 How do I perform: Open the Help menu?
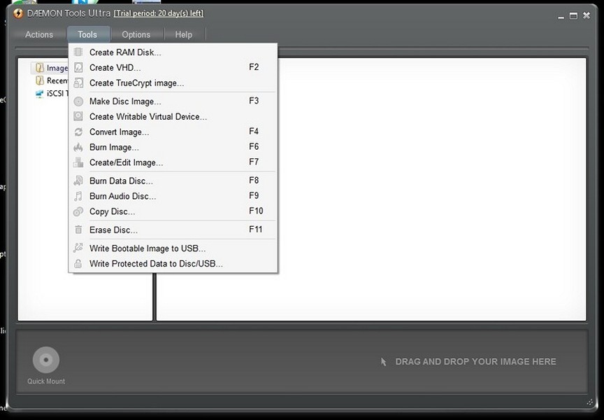183,35
